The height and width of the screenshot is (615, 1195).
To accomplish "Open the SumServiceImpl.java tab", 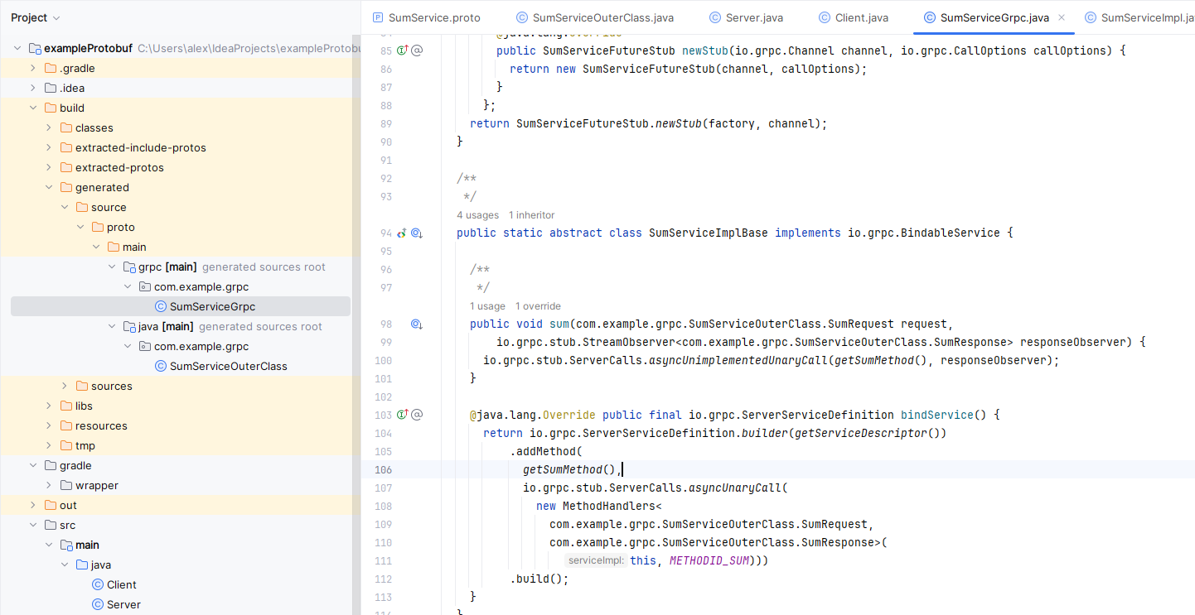I will [1139, 17].
